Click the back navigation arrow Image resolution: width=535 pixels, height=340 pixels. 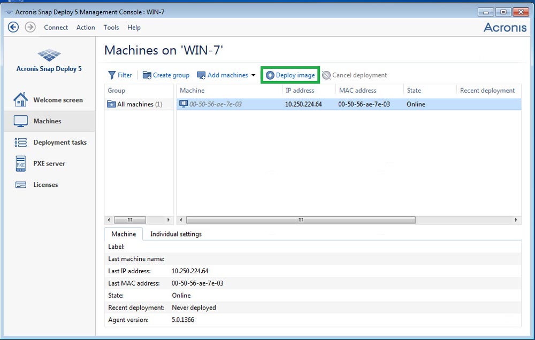point(13,27)
